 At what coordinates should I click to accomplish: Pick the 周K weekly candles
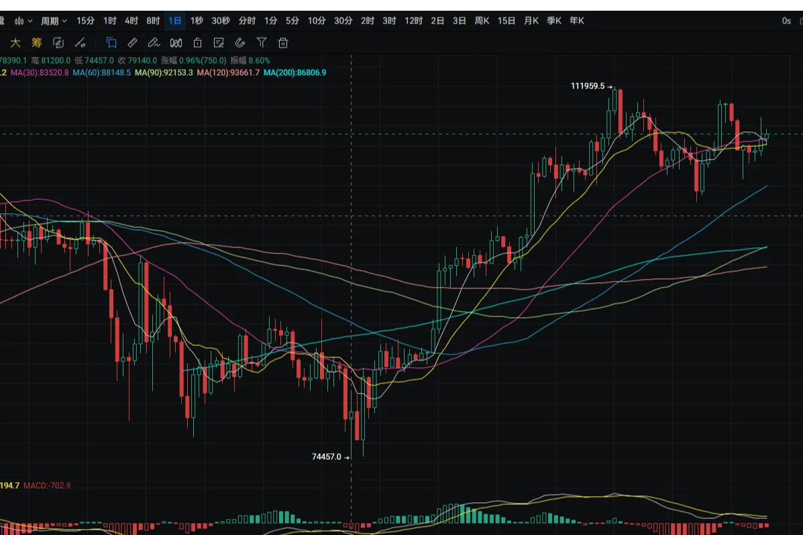point(482,21)
